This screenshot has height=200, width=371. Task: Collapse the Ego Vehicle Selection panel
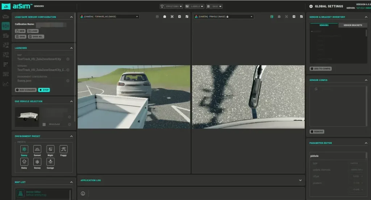click(x=71, y=101)
